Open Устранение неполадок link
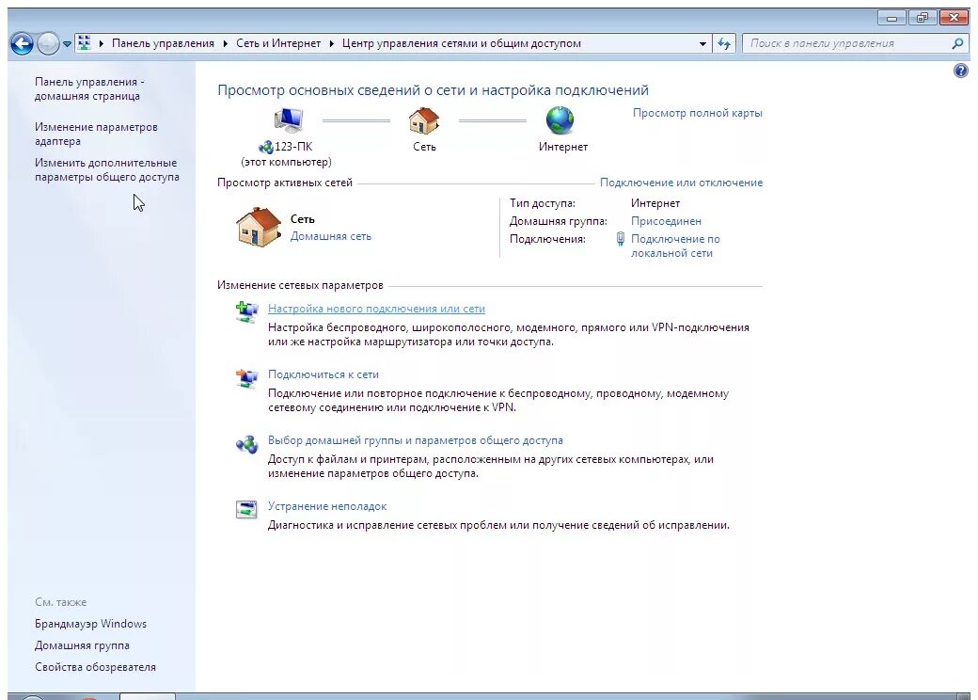This screenshot has height=700, width=978. (327, 506)
